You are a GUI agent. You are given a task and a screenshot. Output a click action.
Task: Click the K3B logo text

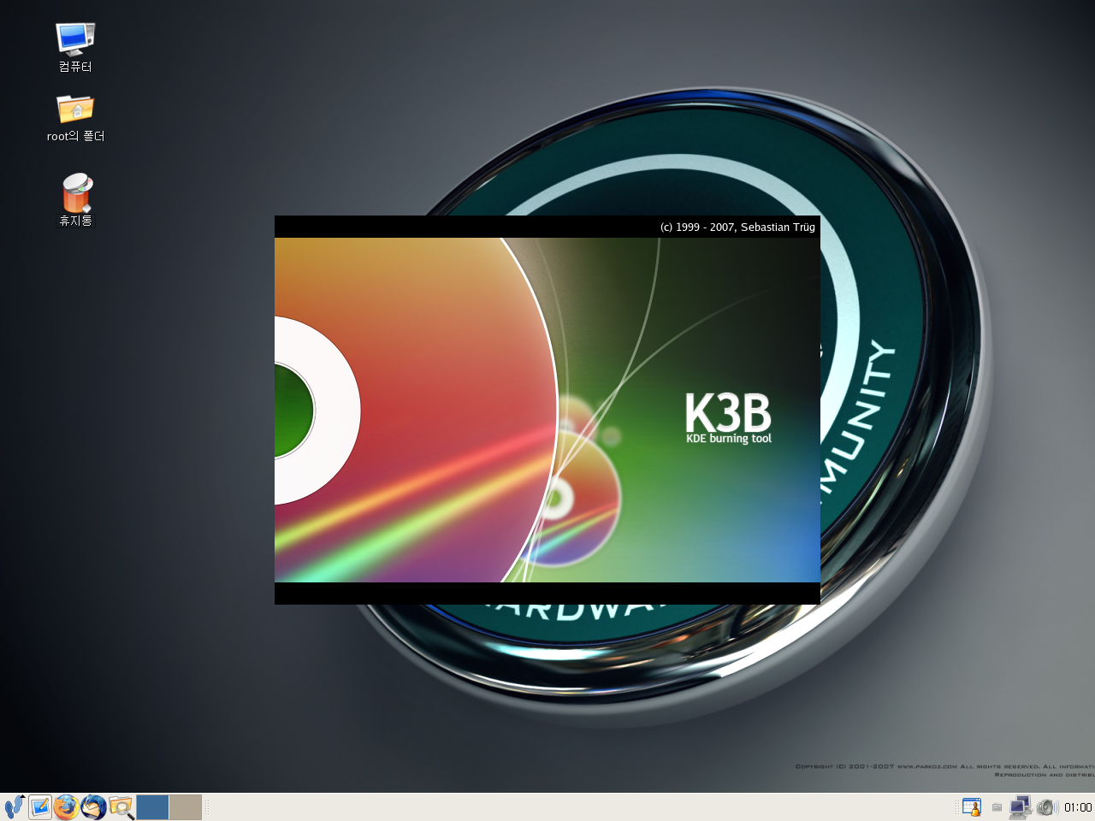(728, 413)
